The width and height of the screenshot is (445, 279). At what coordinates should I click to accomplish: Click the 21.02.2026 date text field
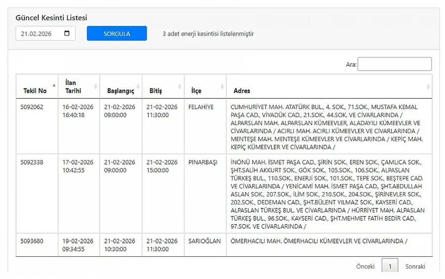tap(40, 34)
